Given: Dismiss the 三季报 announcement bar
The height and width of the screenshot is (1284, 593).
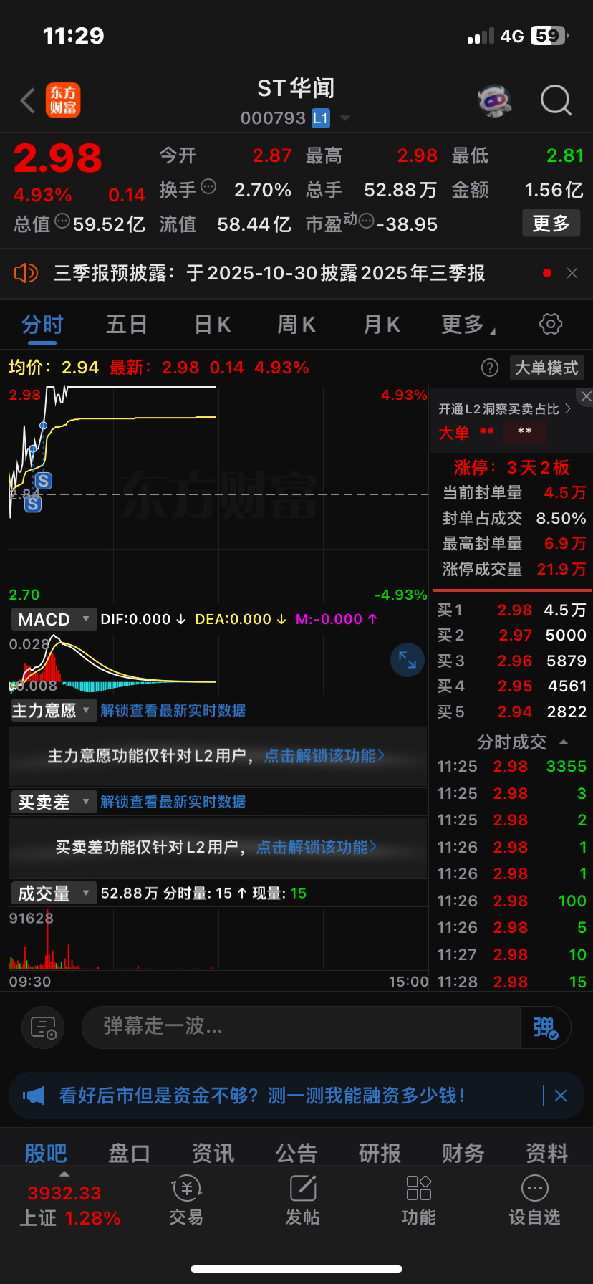Looking at the screenshot, I should coord(572,273).
